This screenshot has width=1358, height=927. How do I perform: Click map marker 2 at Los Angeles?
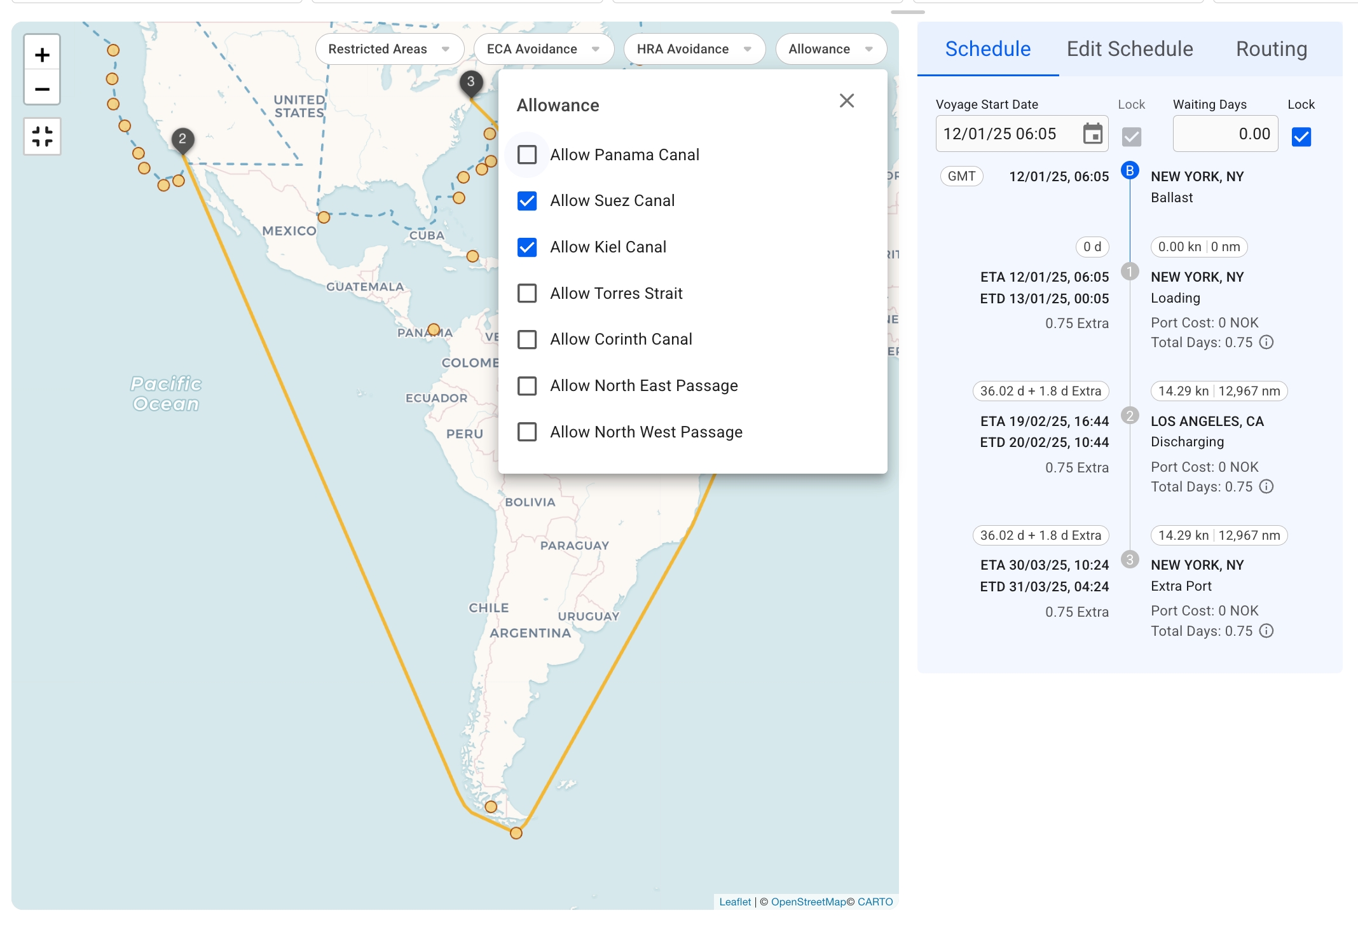(x=182, y=139)
